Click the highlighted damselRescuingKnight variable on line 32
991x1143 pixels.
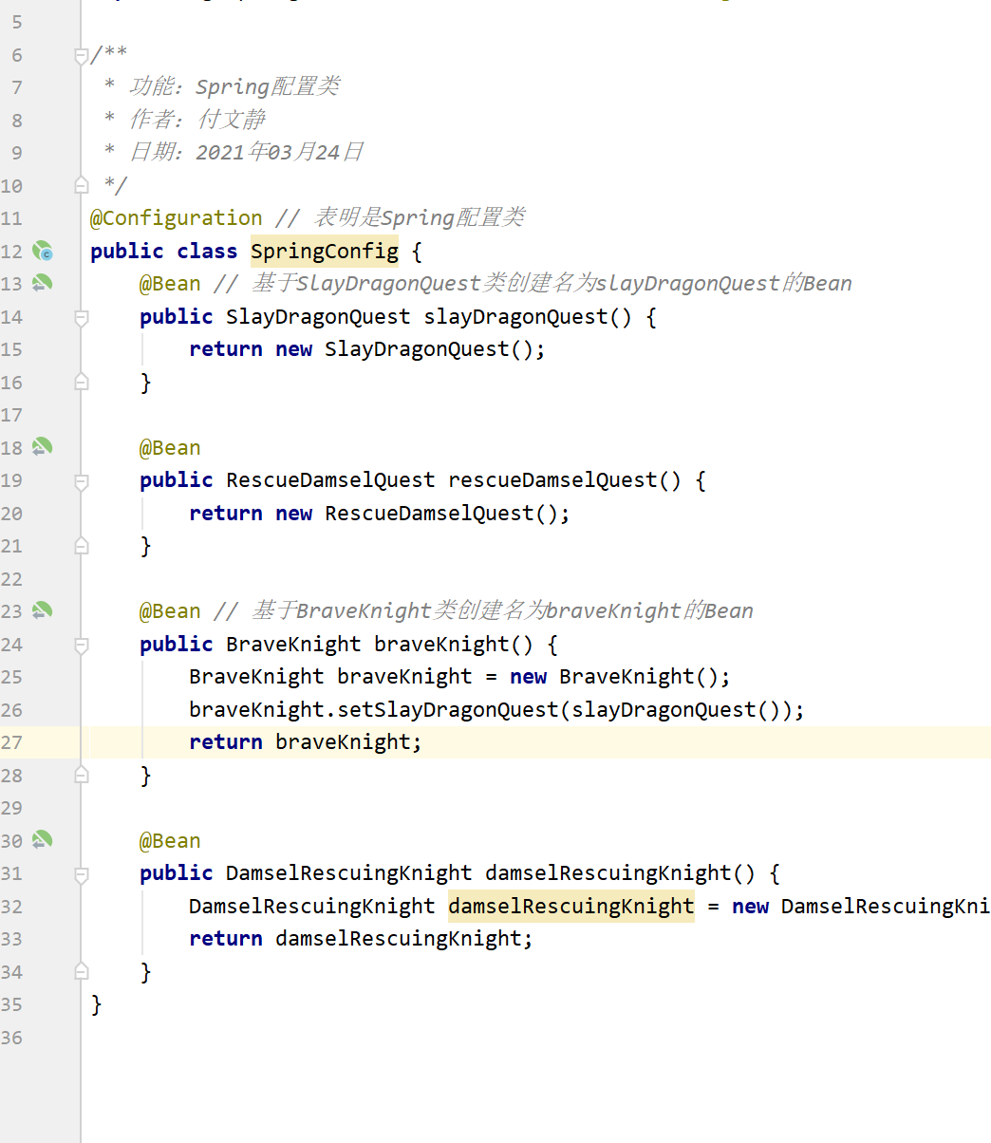pos(571,907)
